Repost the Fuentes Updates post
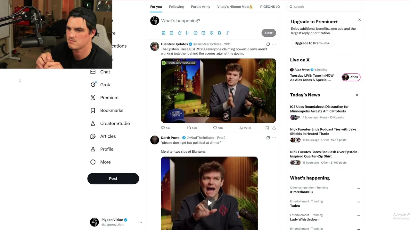Viewport: 410px width, 230px height. (189, 128)
